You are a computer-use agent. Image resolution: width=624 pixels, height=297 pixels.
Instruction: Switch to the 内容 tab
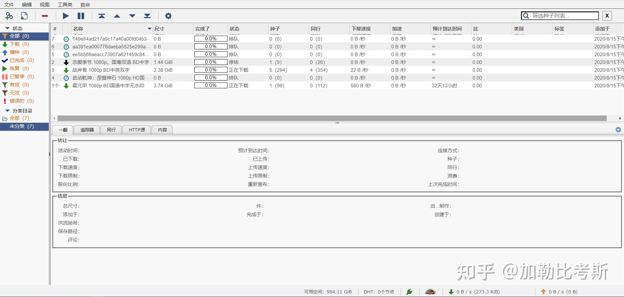pyautogui.click(x=162, y=130)
